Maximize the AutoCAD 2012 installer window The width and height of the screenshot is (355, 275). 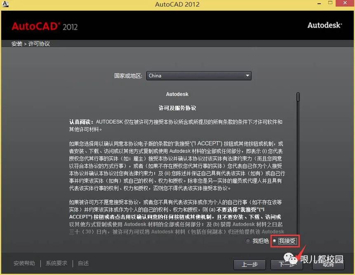click(x=330, y=3)
